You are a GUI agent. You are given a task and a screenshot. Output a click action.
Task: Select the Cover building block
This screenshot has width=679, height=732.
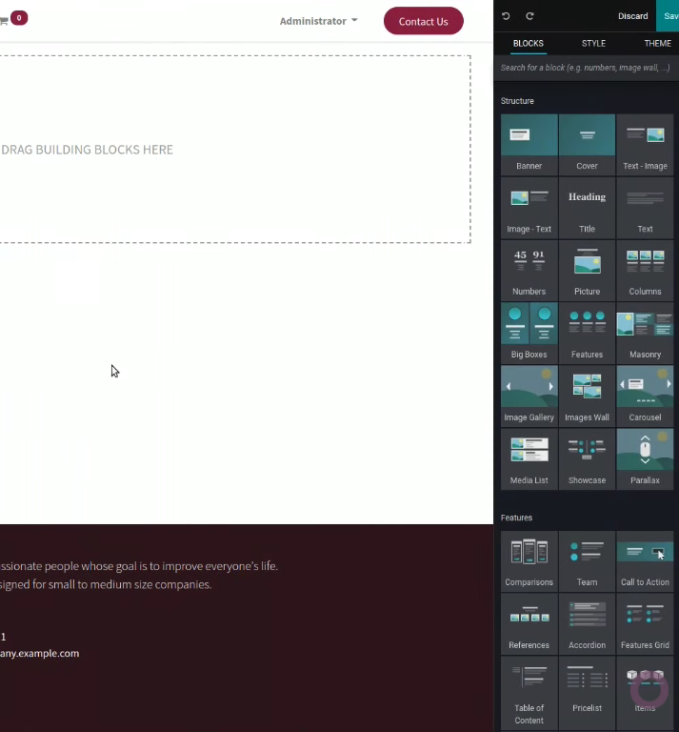coord(587,145)
